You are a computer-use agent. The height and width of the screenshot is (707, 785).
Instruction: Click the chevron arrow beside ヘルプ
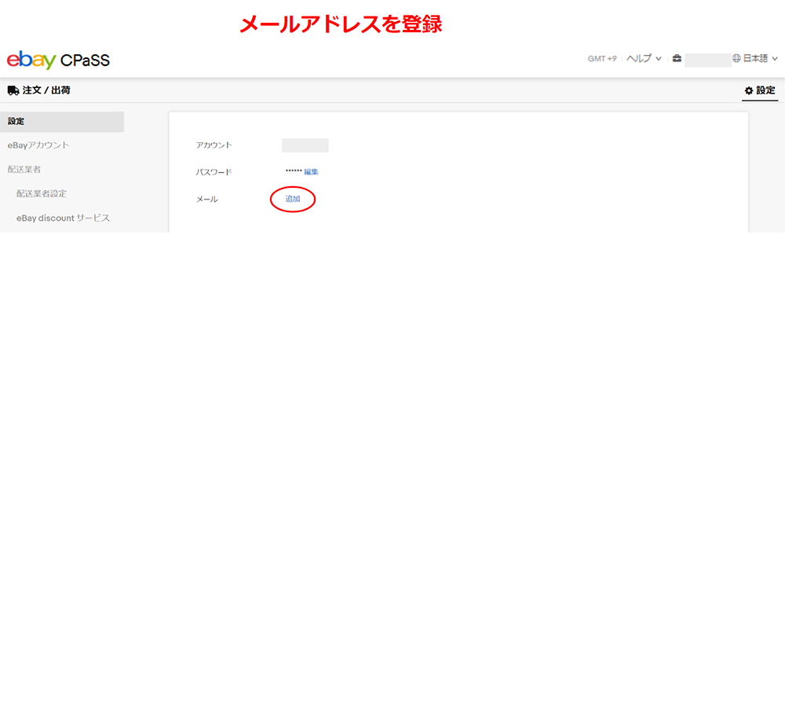658,59
